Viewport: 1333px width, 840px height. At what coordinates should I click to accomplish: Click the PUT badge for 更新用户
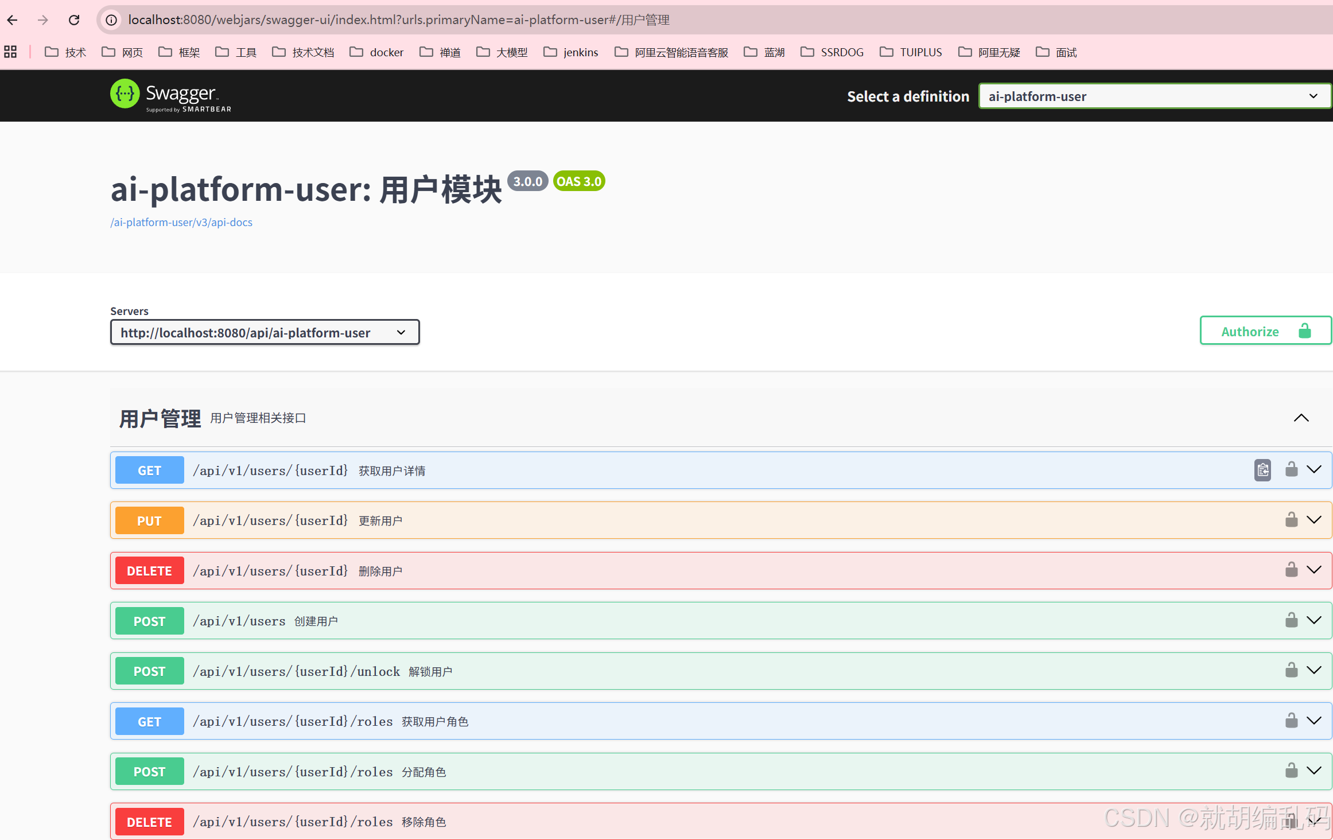click(x=149, y=520)
